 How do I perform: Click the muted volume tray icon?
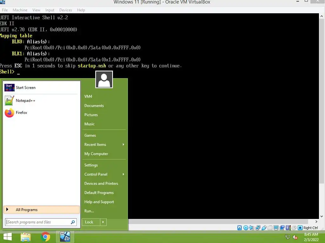[x=295, y=237]
